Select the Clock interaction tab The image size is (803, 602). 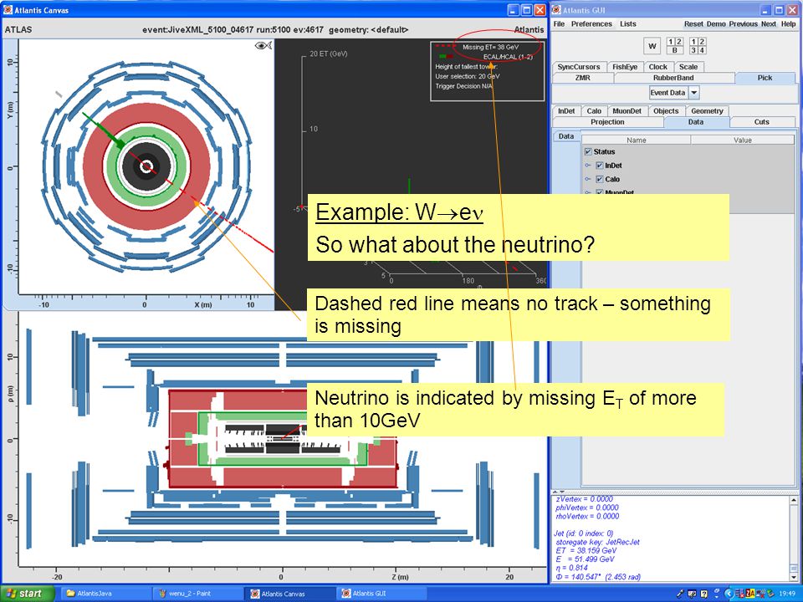[658, 67]
